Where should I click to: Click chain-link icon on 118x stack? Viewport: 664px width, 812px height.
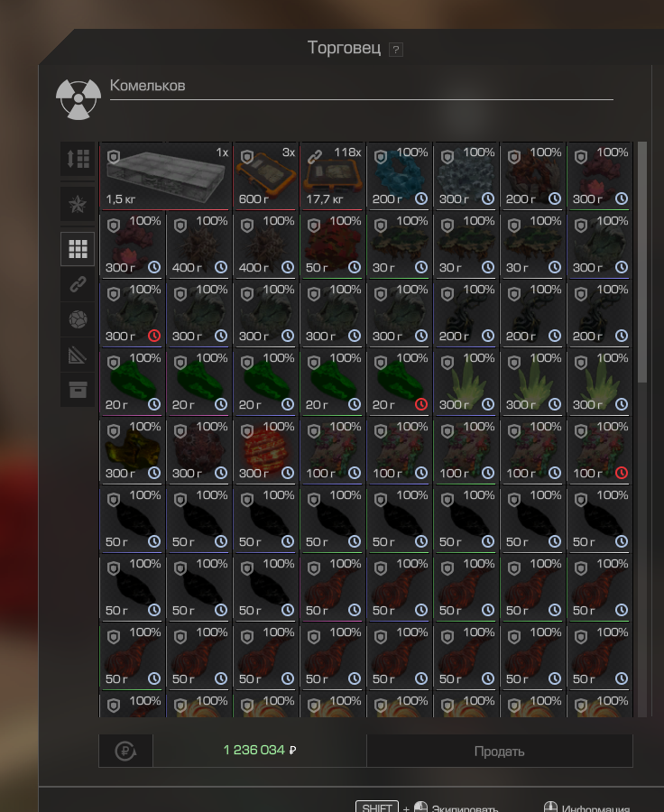click(314, 155)
